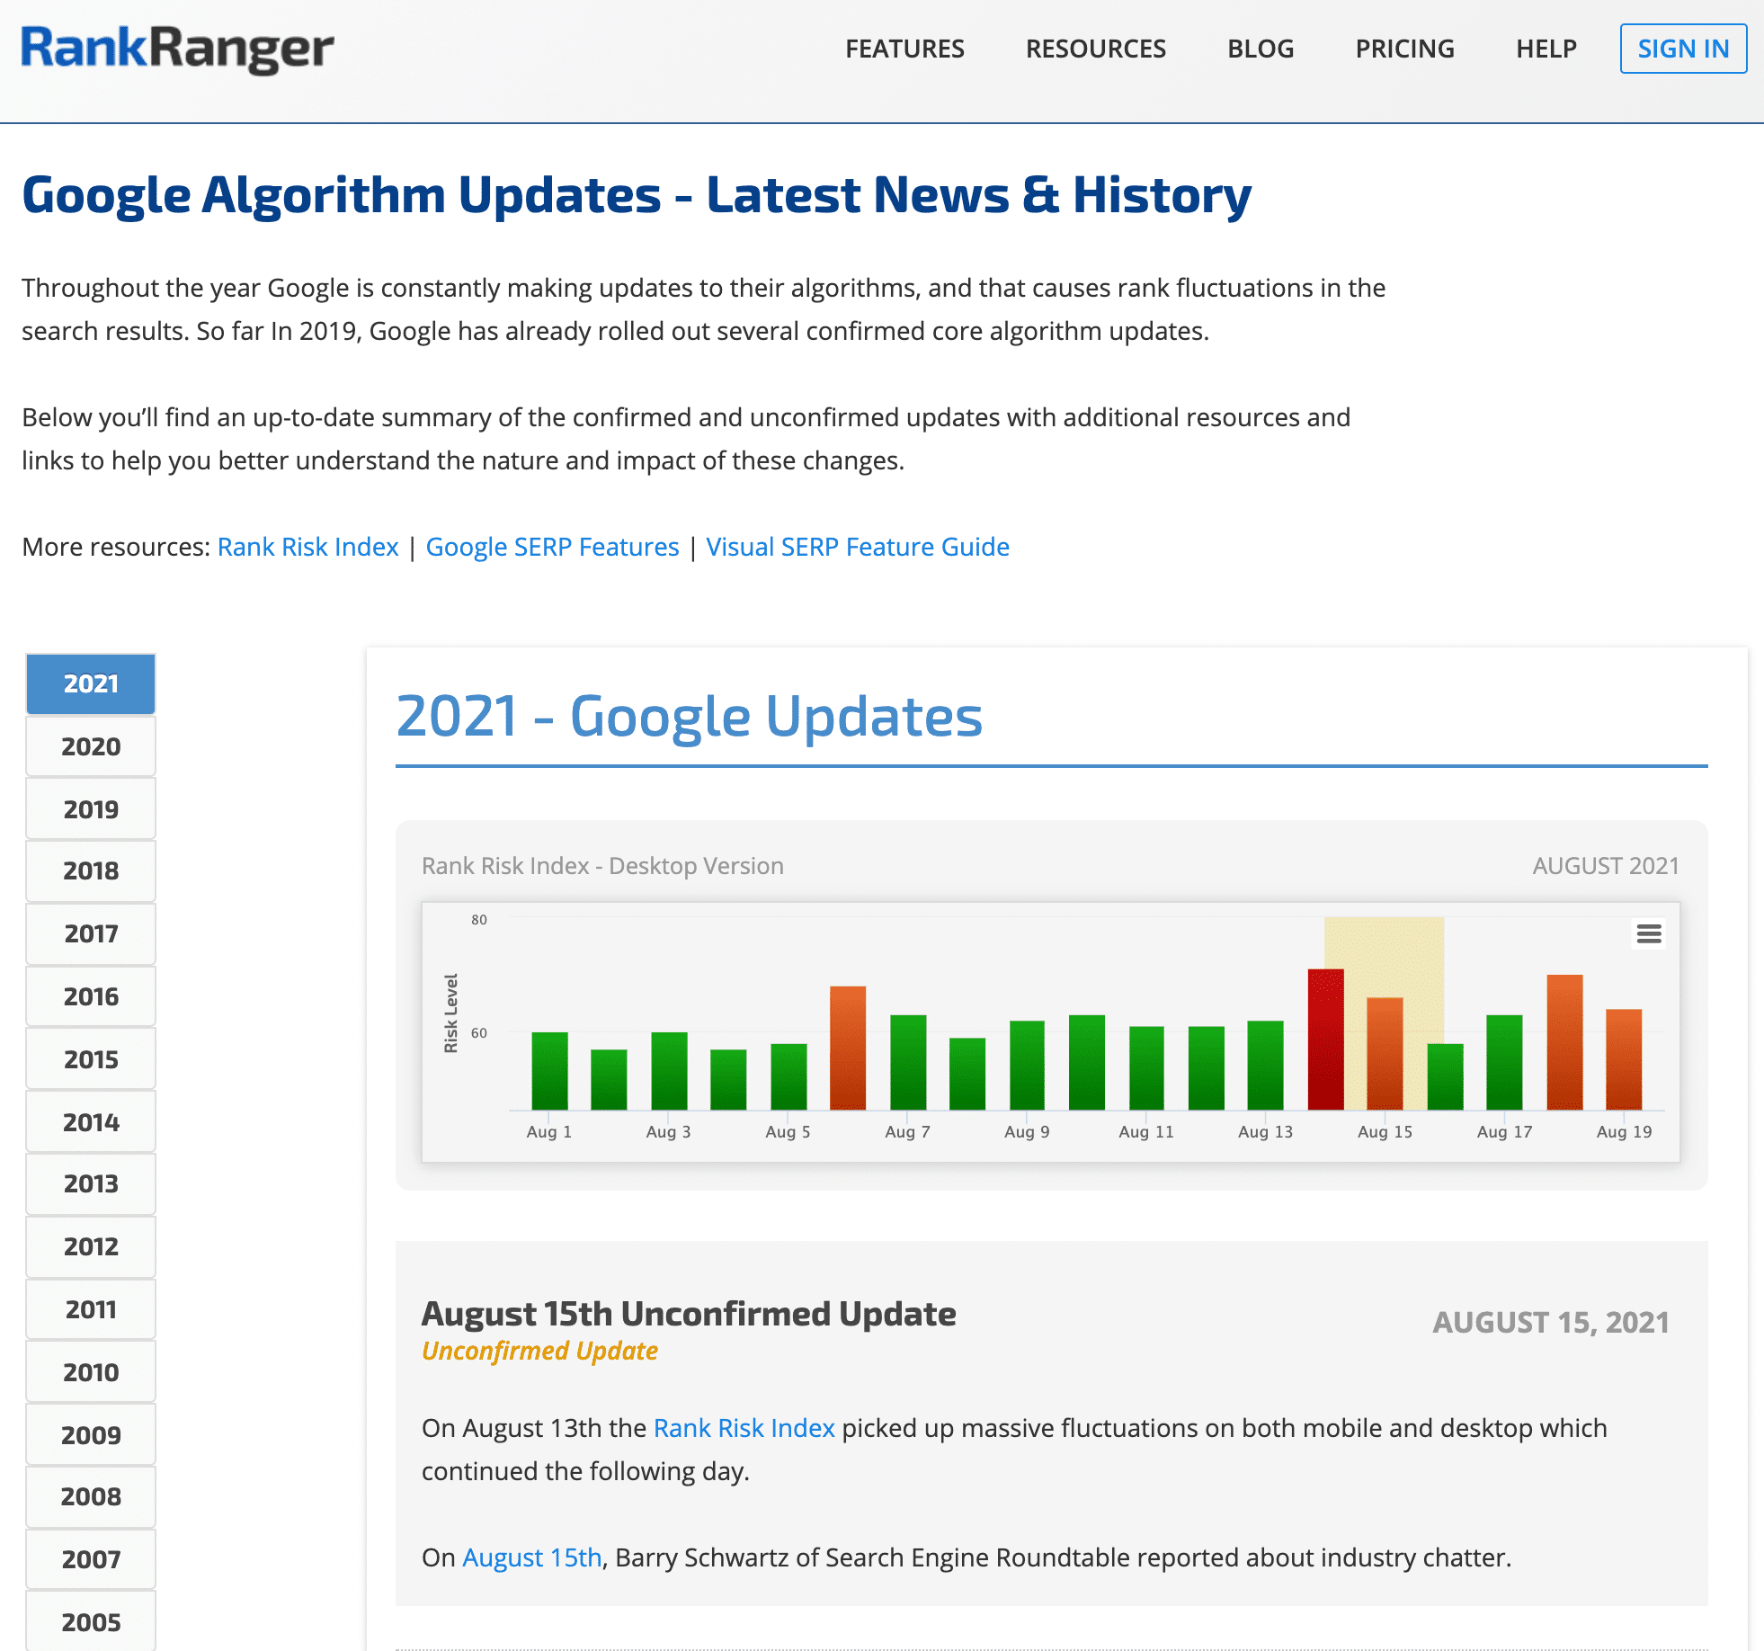Select the 2012 year tab

(91, 1246)
